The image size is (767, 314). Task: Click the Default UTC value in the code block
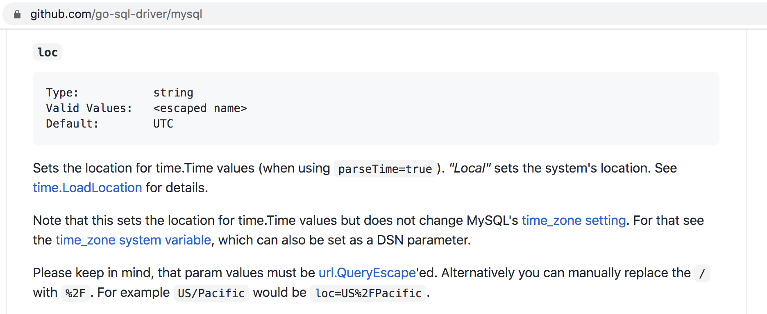coord(163,123)
